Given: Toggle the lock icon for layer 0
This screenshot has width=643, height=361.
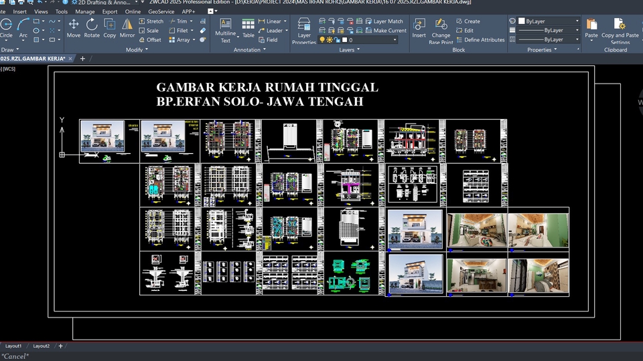Looking at the screenshot, I should pyautogui.click(x=337, y=40).
